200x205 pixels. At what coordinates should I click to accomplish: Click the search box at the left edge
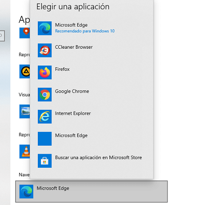tap(2, 36)
